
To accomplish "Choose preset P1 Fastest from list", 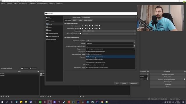I will [x=110, y=51].
